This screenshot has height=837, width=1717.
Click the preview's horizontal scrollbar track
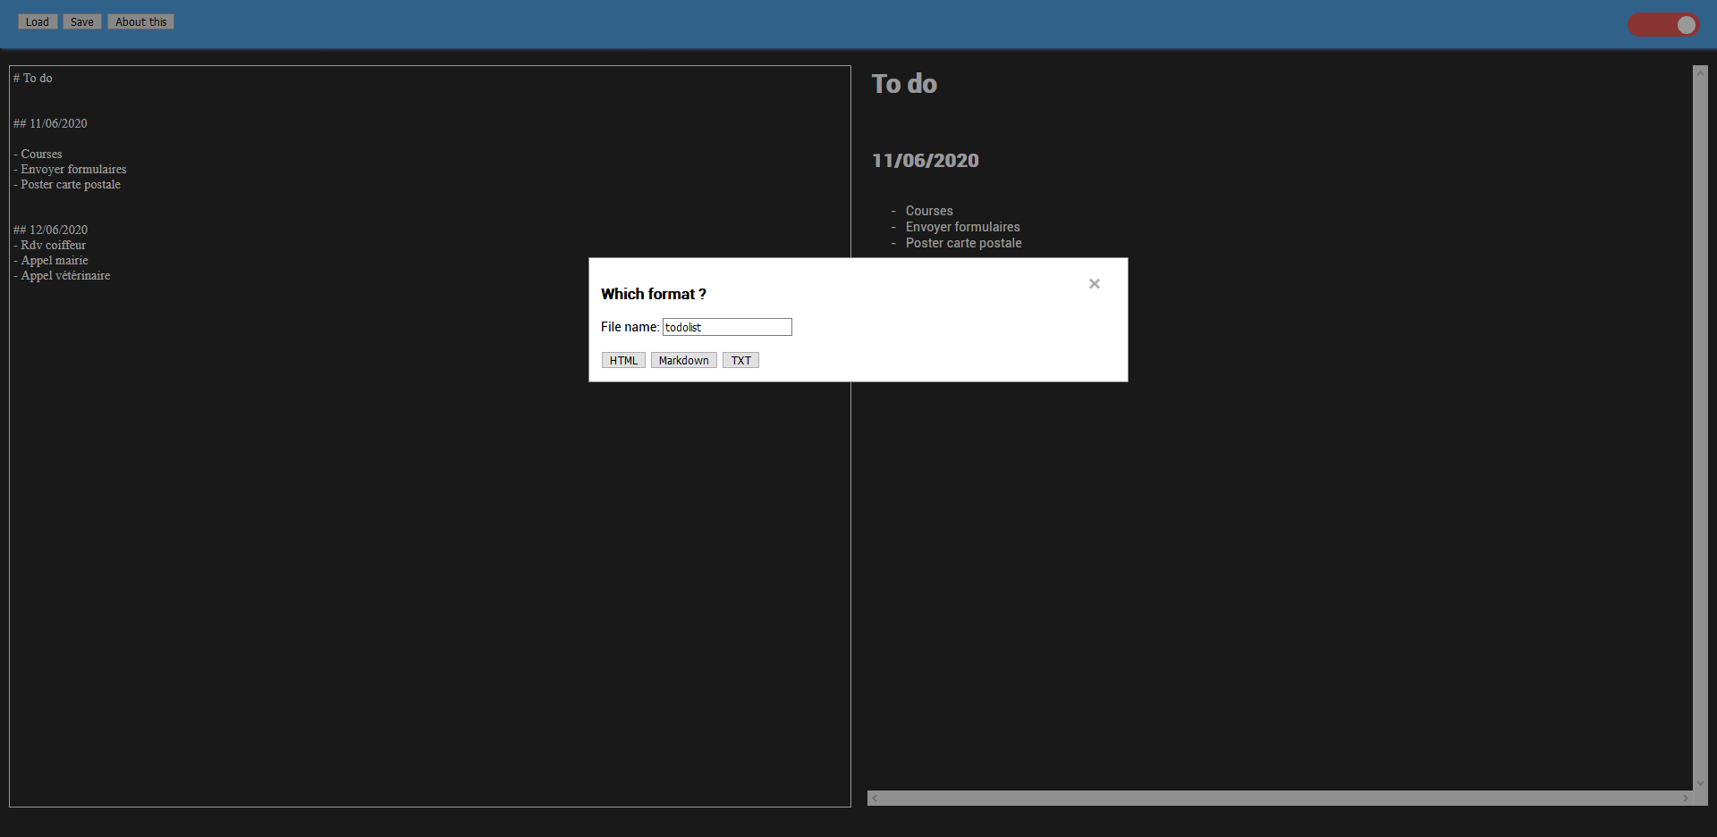click(x=1279, y=798)
